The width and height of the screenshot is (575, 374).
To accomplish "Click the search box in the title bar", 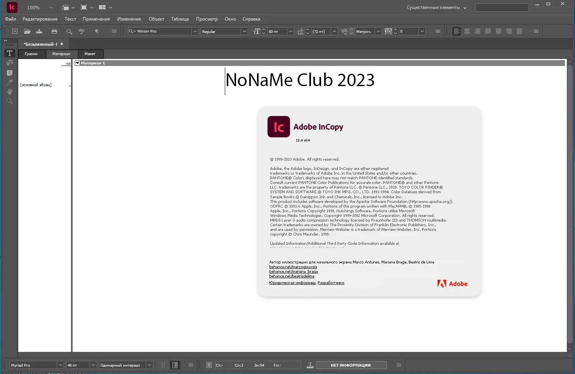I will tap(501, 7).
